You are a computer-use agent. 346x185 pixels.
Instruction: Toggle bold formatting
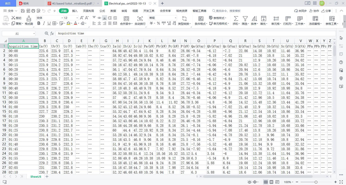click(x=39, y=23)
